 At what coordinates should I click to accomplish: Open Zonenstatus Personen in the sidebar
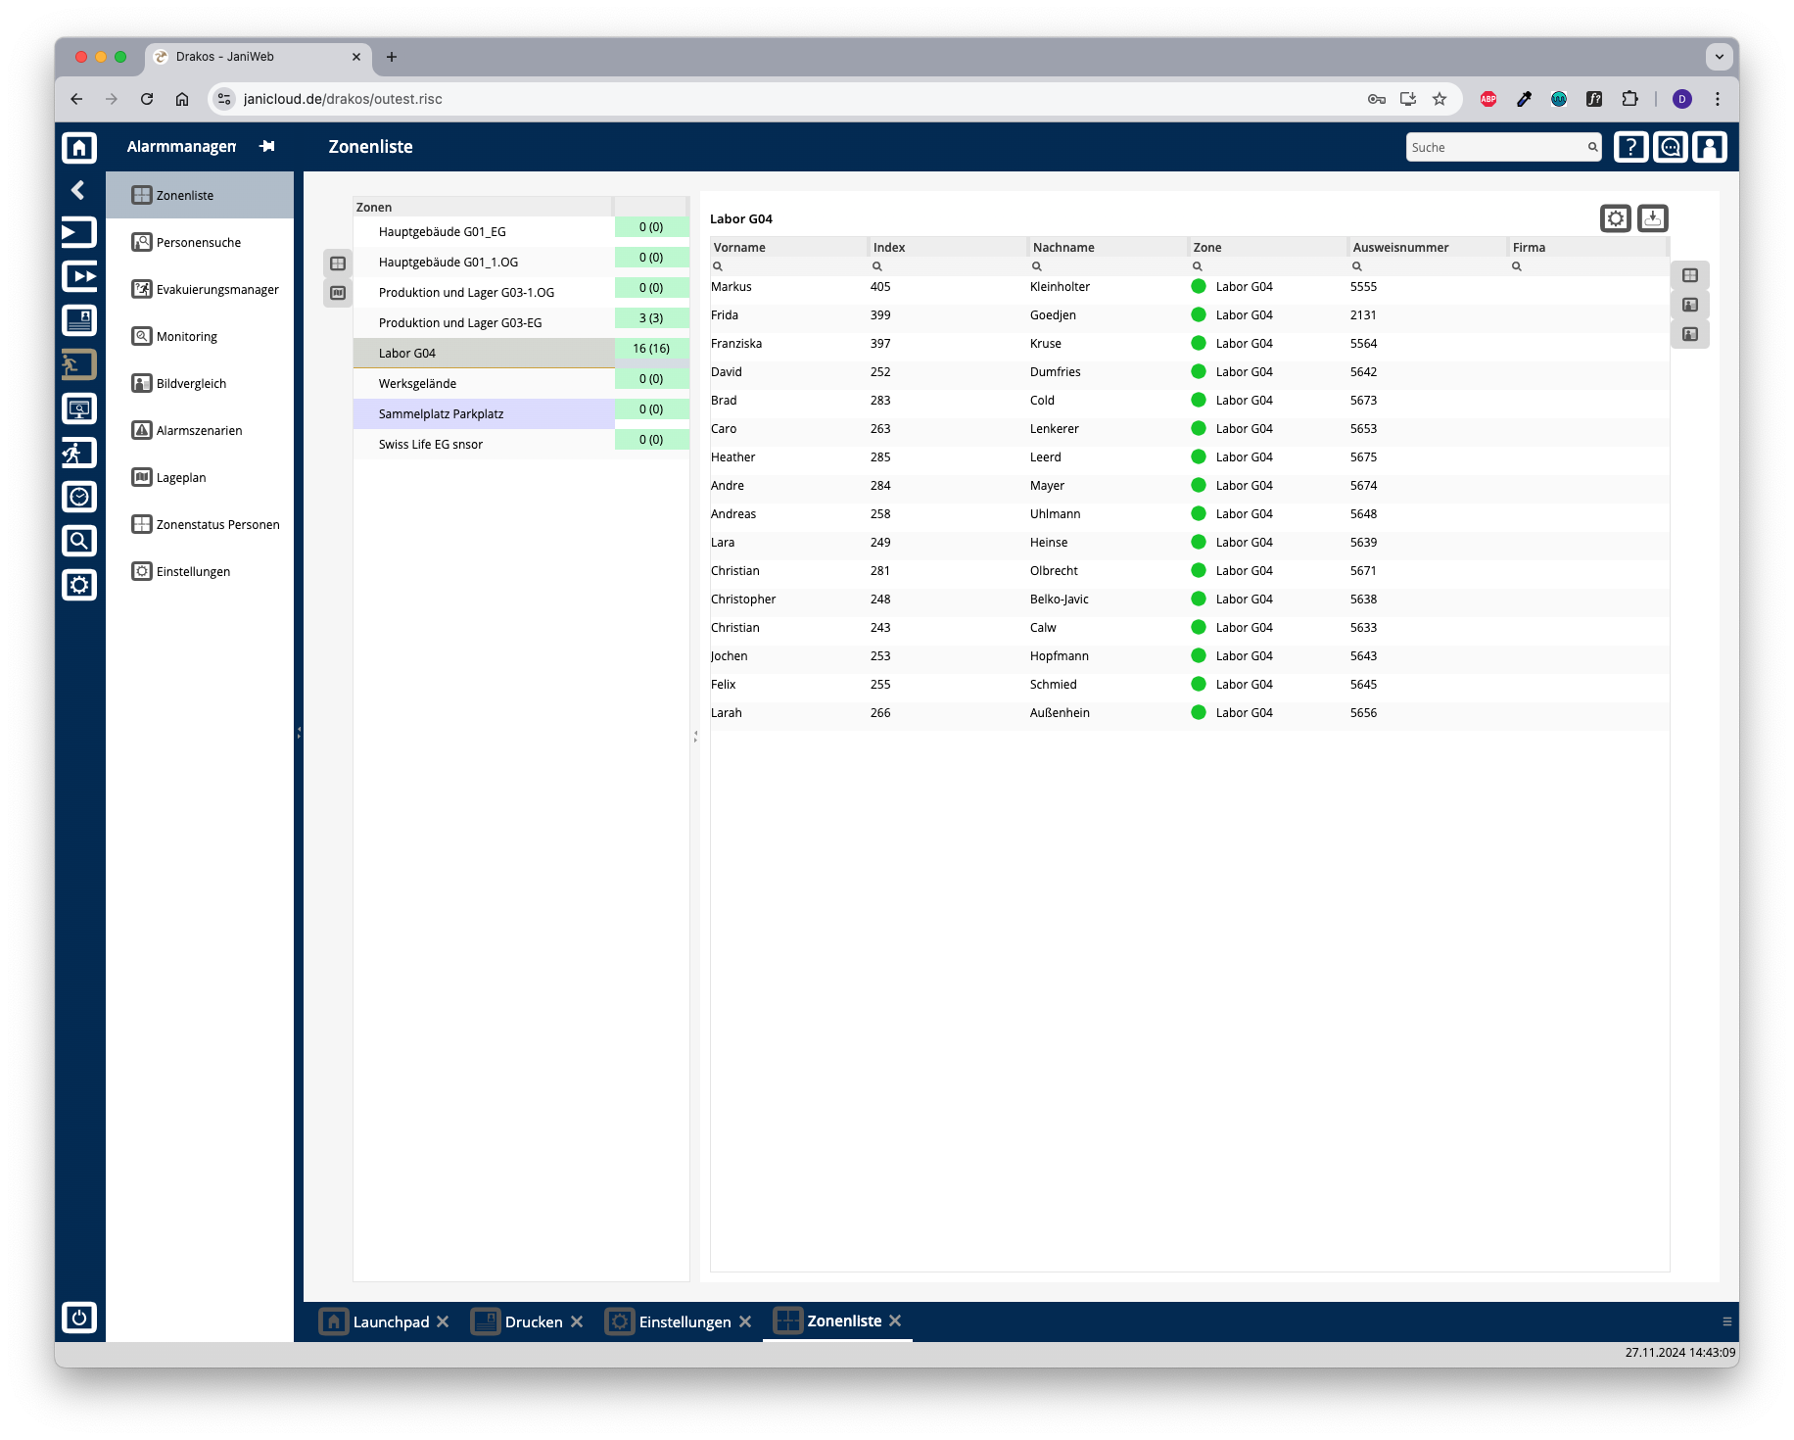200,524
